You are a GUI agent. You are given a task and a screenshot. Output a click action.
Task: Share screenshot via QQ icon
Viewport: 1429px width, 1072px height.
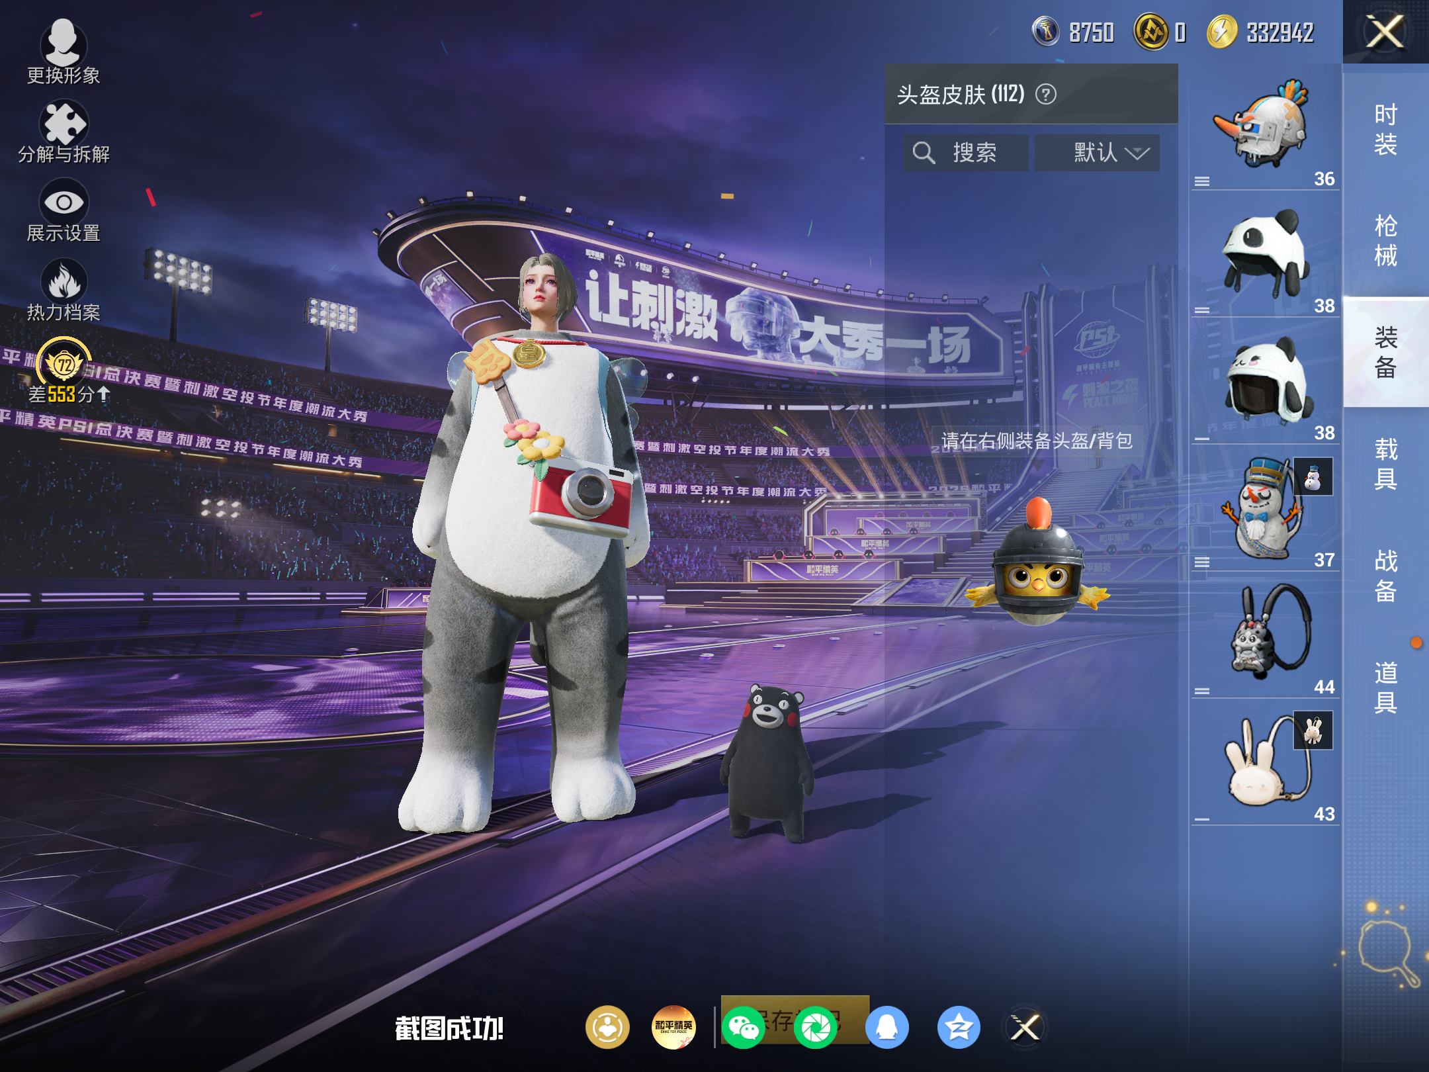click(887, 1027)
